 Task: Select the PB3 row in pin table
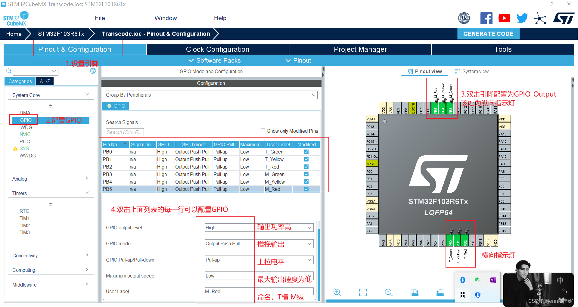pos(211,174)
